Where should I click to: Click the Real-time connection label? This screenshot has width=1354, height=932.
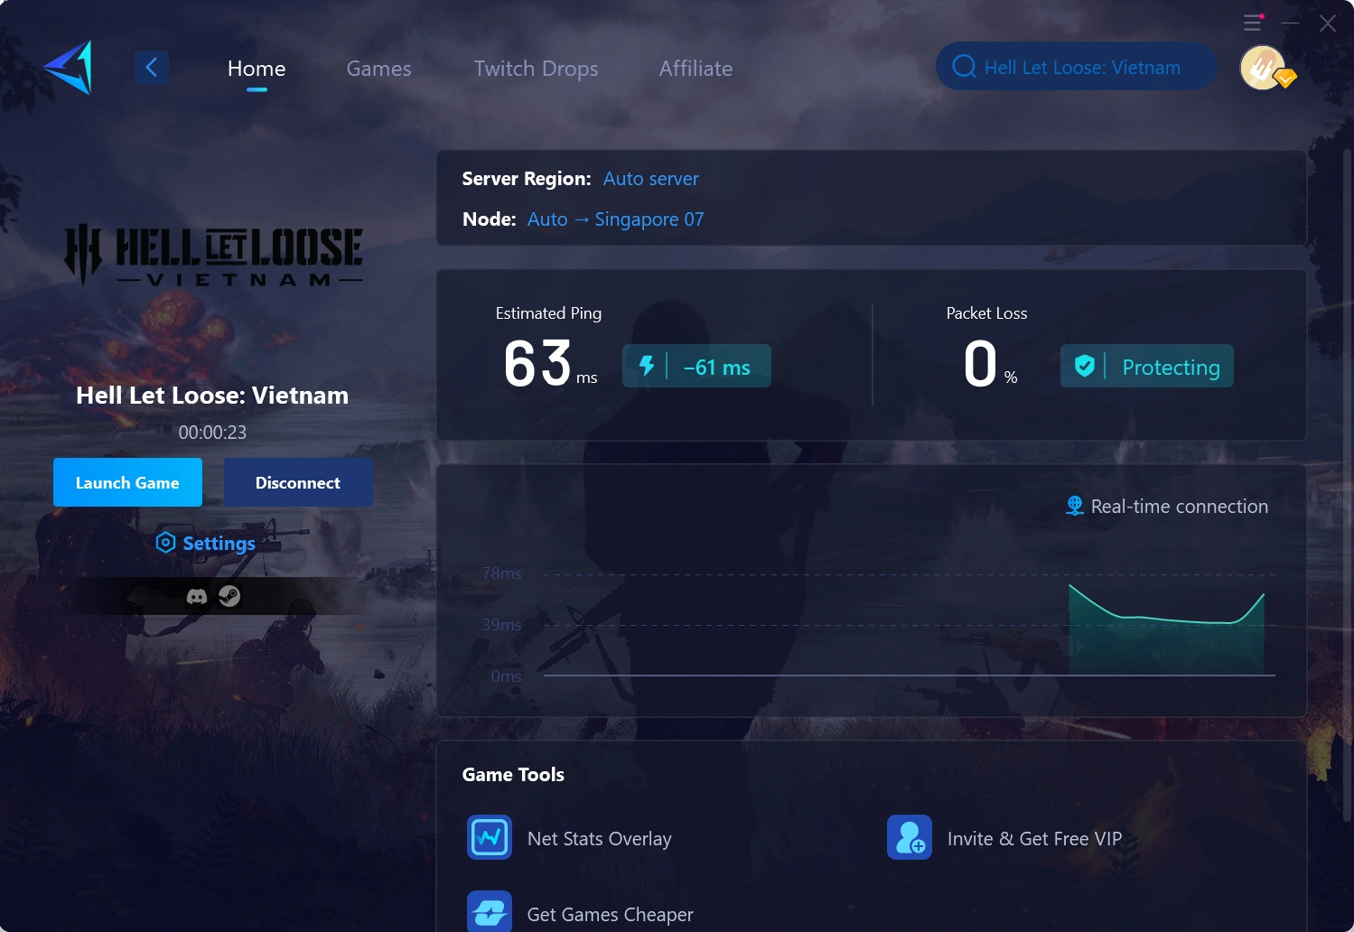click(x=1180, y=507)
